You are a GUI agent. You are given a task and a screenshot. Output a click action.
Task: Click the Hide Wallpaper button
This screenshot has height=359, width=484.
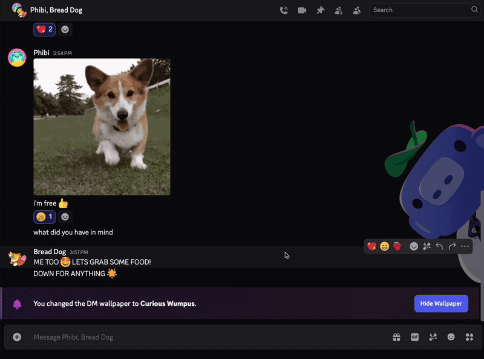[x=441, y=303]
